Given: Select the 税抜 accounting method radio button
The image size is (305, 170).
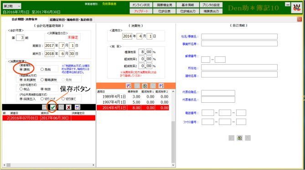Looking at the screenshot, I should click(42, 89).
